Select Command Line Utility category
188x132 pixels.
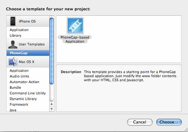click(x=28, y=93)
